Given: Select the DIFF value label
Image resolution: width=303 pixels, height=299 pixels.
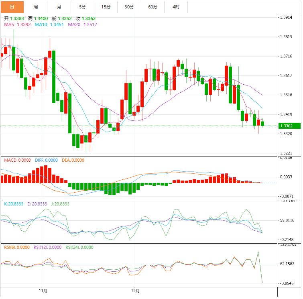Looking at the screenshot, I should click(46, 160).
